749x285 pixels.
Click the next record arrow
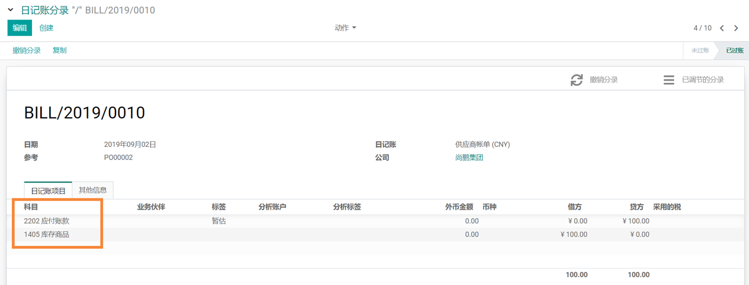[x=736, y=28]
